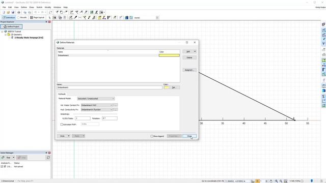This screenshot has height=183, width=326.
Task: Close the Solve Manager panel
Action: tap(49, 152)
